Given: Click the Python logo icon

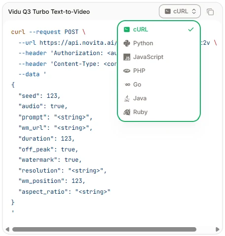Looking at the screenshot, I should click(127, 43).
